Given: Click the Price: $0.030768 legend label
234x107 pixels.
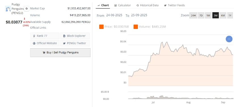Looking at the screenshot, I should click(117, 27).
